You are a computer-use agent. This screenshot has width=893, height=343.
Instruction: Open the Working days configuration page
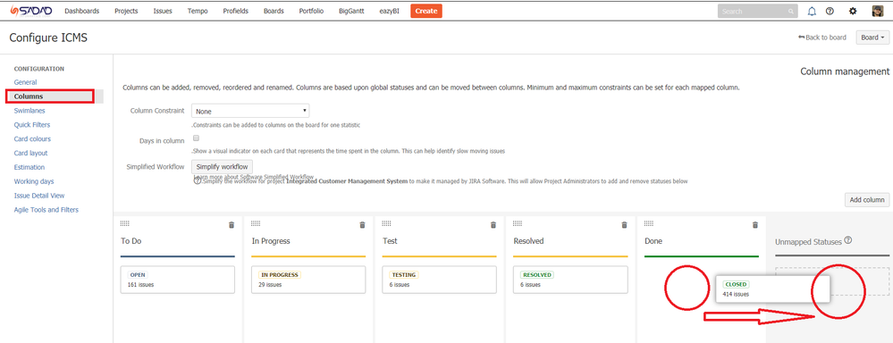click(34, 181)
